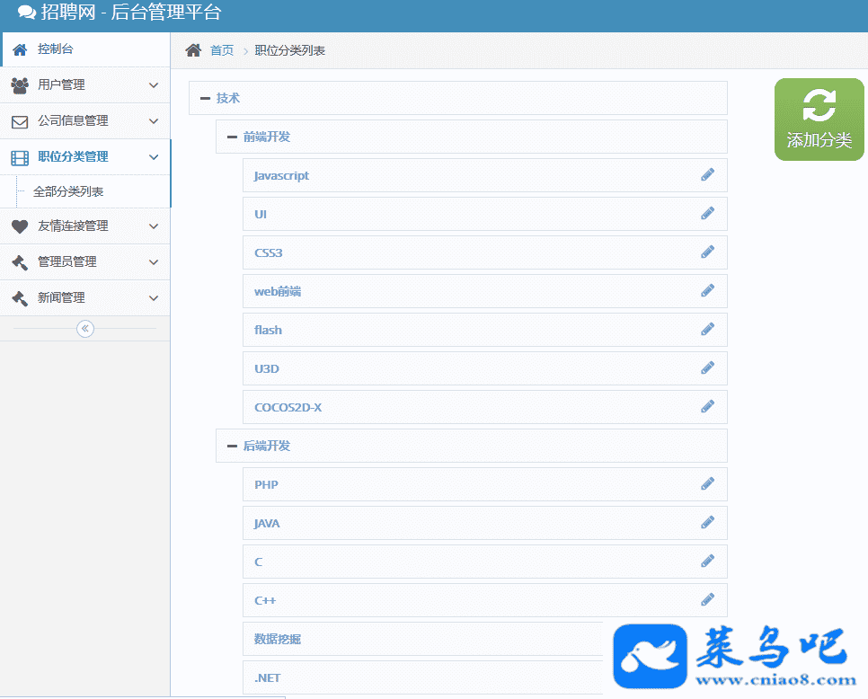This screenshot has width=868, height=699.
Task: Edit the PHP category via pencil icon
Action: 707,484
